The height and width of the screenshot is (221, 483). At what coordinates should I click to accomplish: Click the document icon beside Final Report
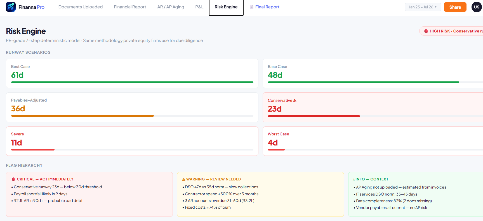click(x=252, y=7)
